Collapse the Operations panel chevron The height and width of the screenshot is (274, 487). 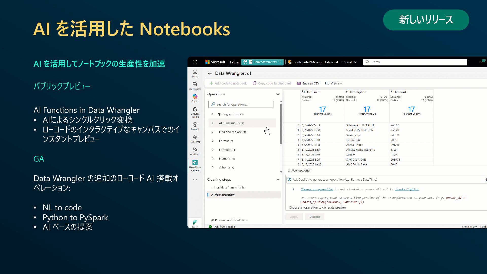coord(278,94)
